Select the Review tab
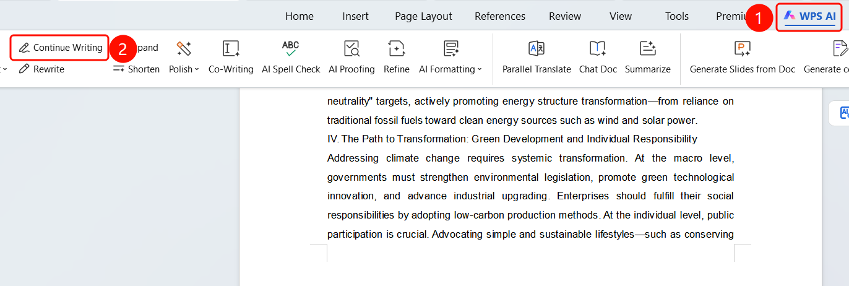 [565, 16]
